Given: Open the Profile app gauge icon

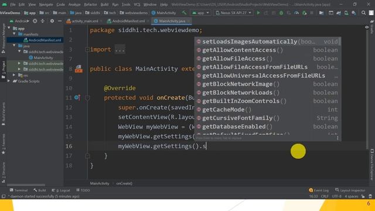Looking at the screenshot, I should click(x=296, y=13).
